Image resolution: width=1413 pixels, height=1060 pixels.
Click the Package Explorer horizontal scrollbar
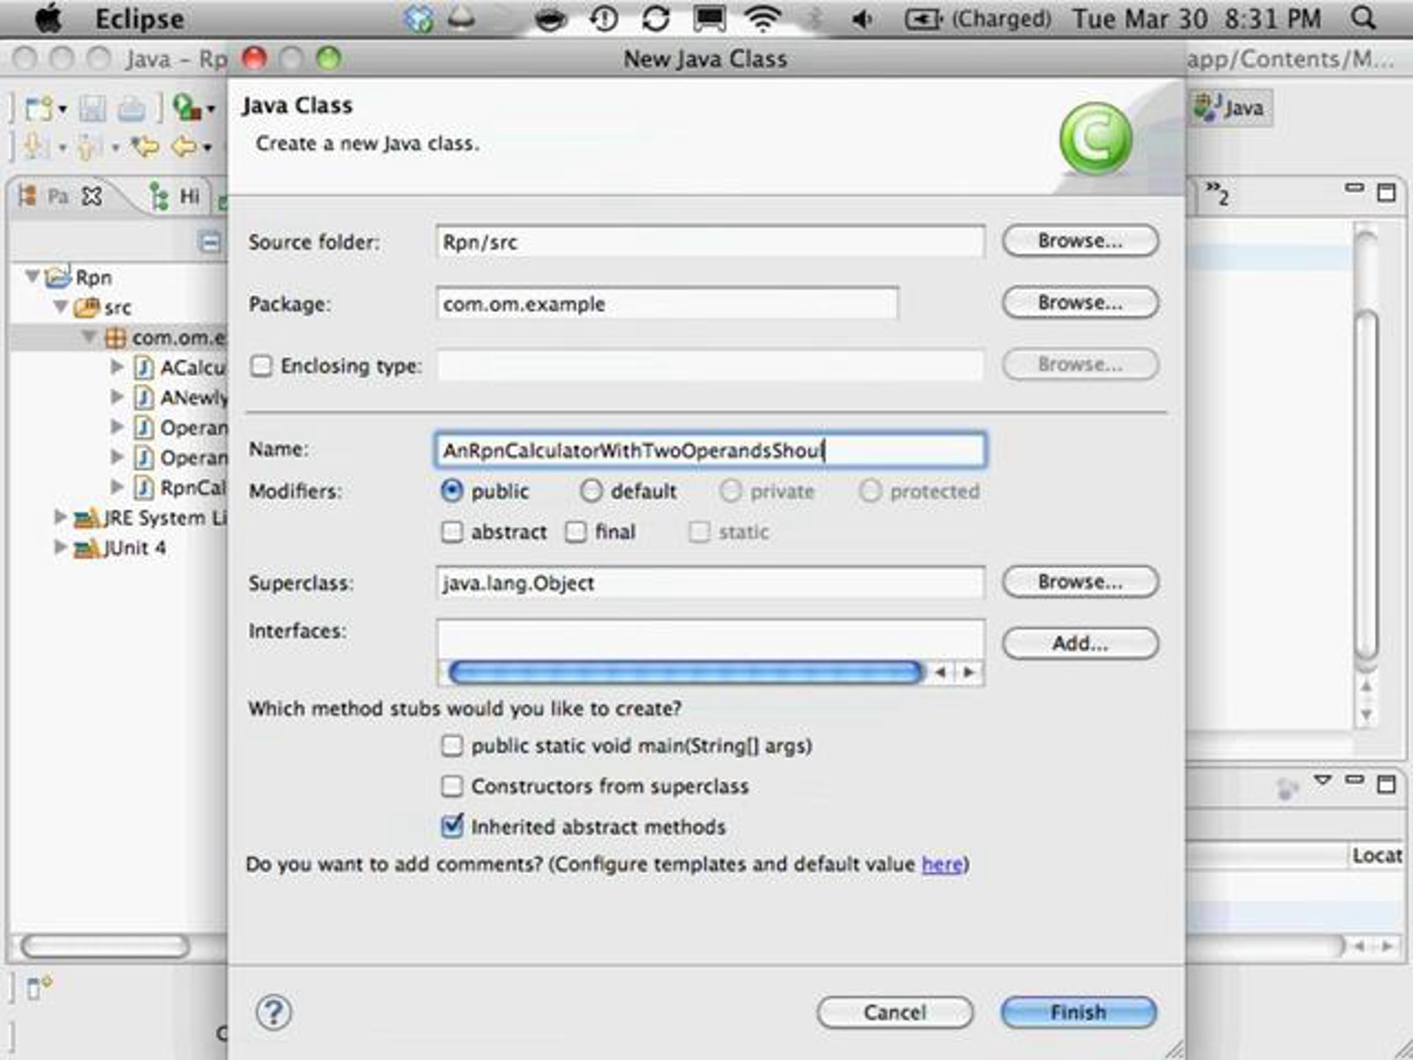[105, 946]
